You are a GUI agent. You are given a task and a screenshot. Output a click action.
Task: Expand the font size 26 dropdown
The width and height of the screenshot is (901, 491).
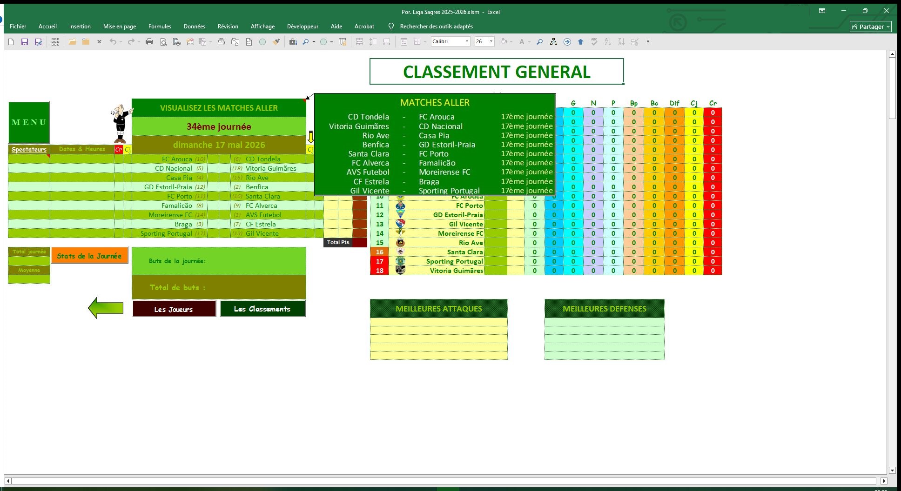[491, 42]
